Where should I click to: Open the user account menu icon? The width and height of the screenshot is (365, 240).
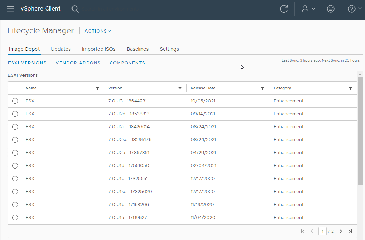coord(305,9)
